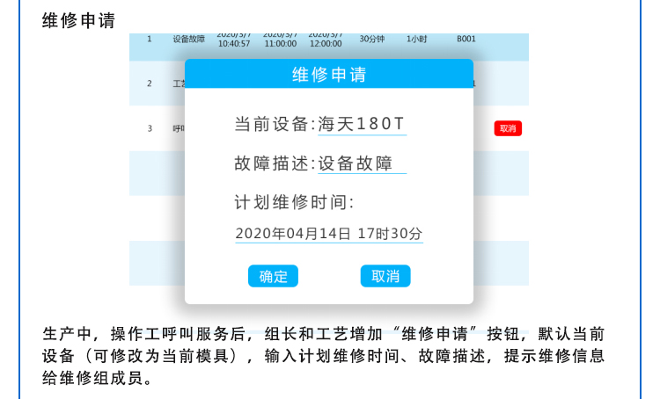Click the 当前设备 label in dialog
Viewport: 660px width, 399px height.
(273, 124)
